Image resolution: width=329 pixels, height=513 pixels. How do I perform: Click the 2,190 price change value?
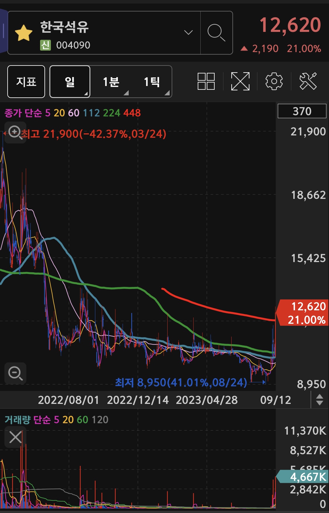[265, 49]
